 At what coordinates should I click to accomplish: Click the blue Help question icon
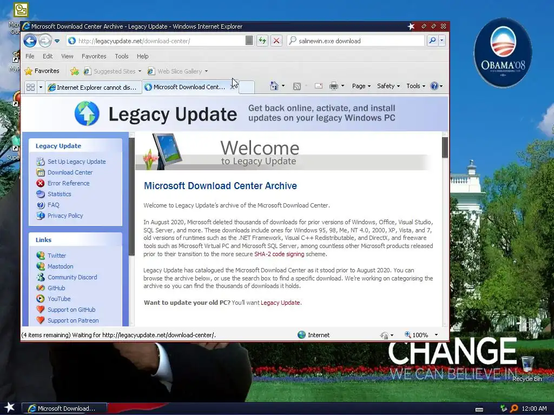[x=434, y=86]
